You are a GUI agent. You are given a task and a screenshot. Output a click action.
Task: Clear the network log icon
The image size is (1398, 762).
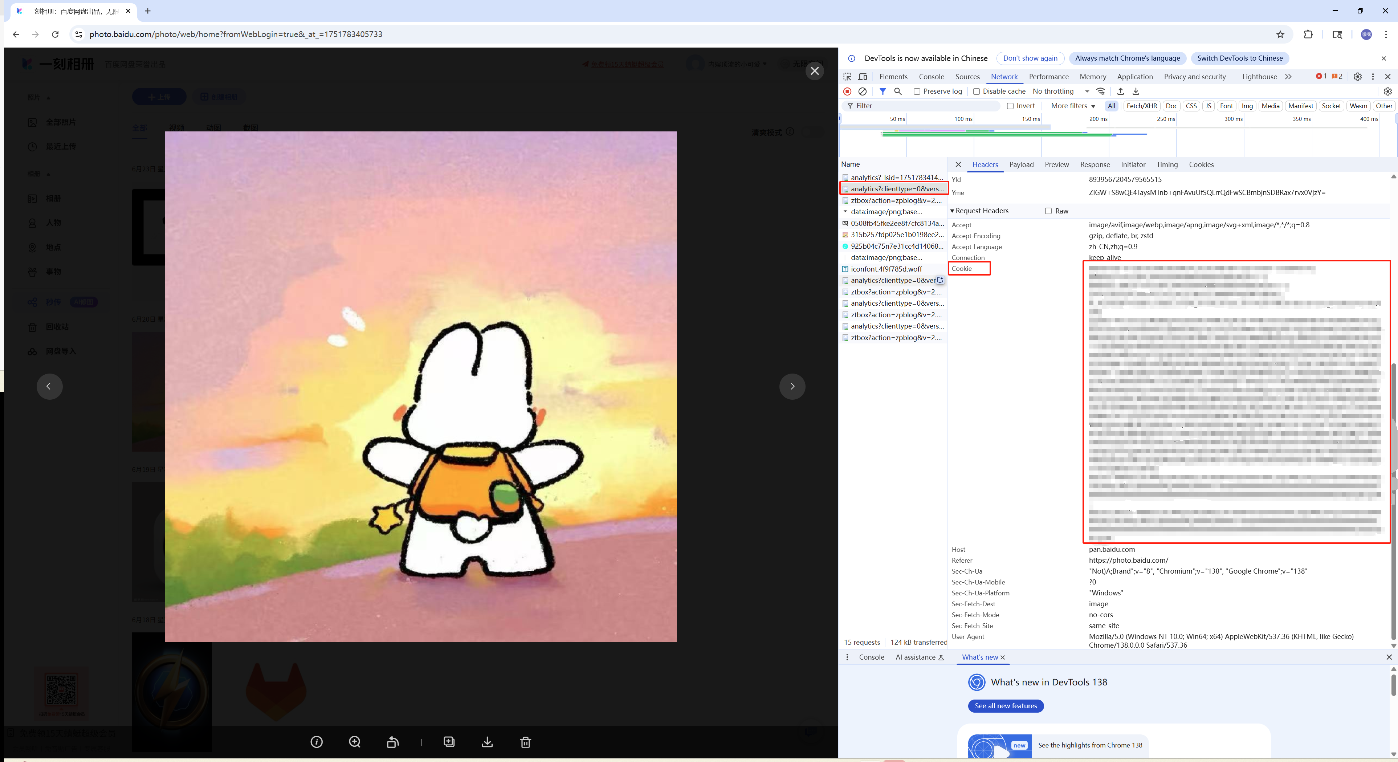pyautogui.click(x=862, y=91)
